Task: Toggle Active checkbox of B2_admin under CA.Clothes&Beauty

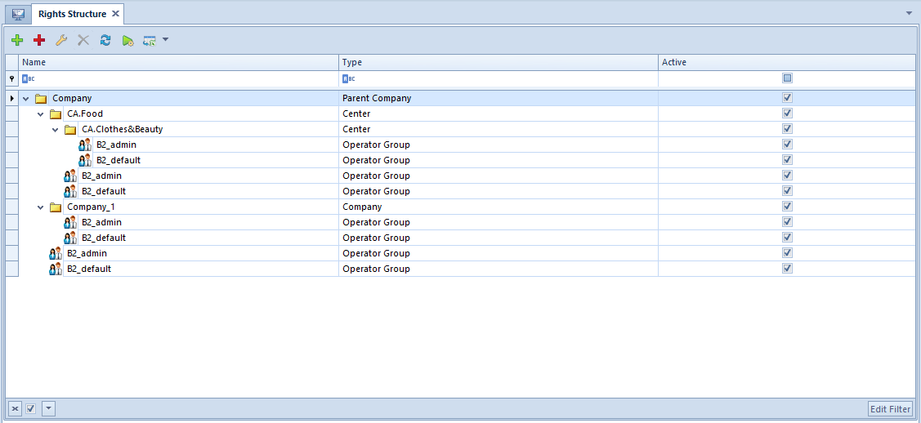Action: (x=788, y=145)
